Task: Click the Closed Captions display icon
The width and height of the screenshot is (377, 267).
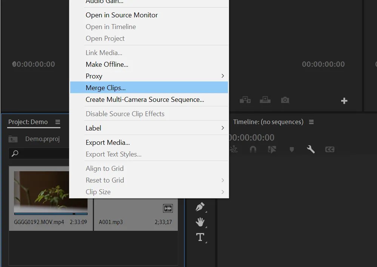Action: [329, 149]
